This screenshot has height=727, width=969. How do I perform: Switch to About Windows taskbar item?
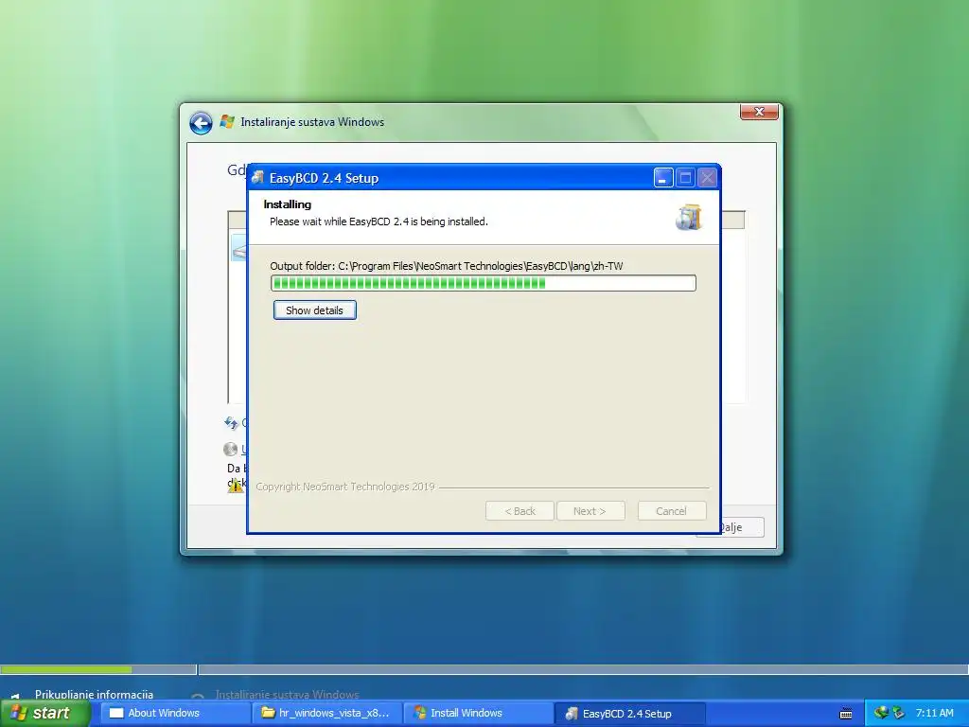[174, 713]
